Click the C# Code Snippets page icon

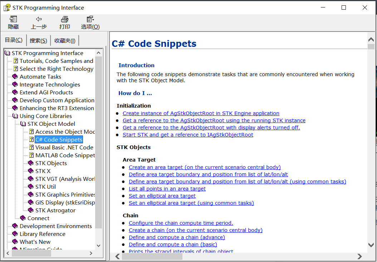pos(31,140)
